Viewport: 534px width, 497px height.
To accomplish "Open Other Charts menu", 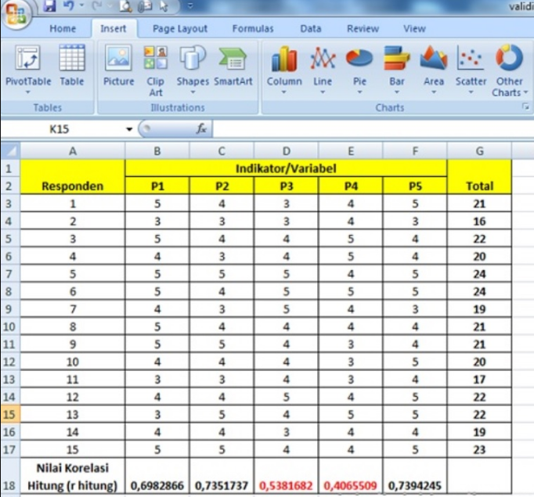I will click(x=509, y=70).
